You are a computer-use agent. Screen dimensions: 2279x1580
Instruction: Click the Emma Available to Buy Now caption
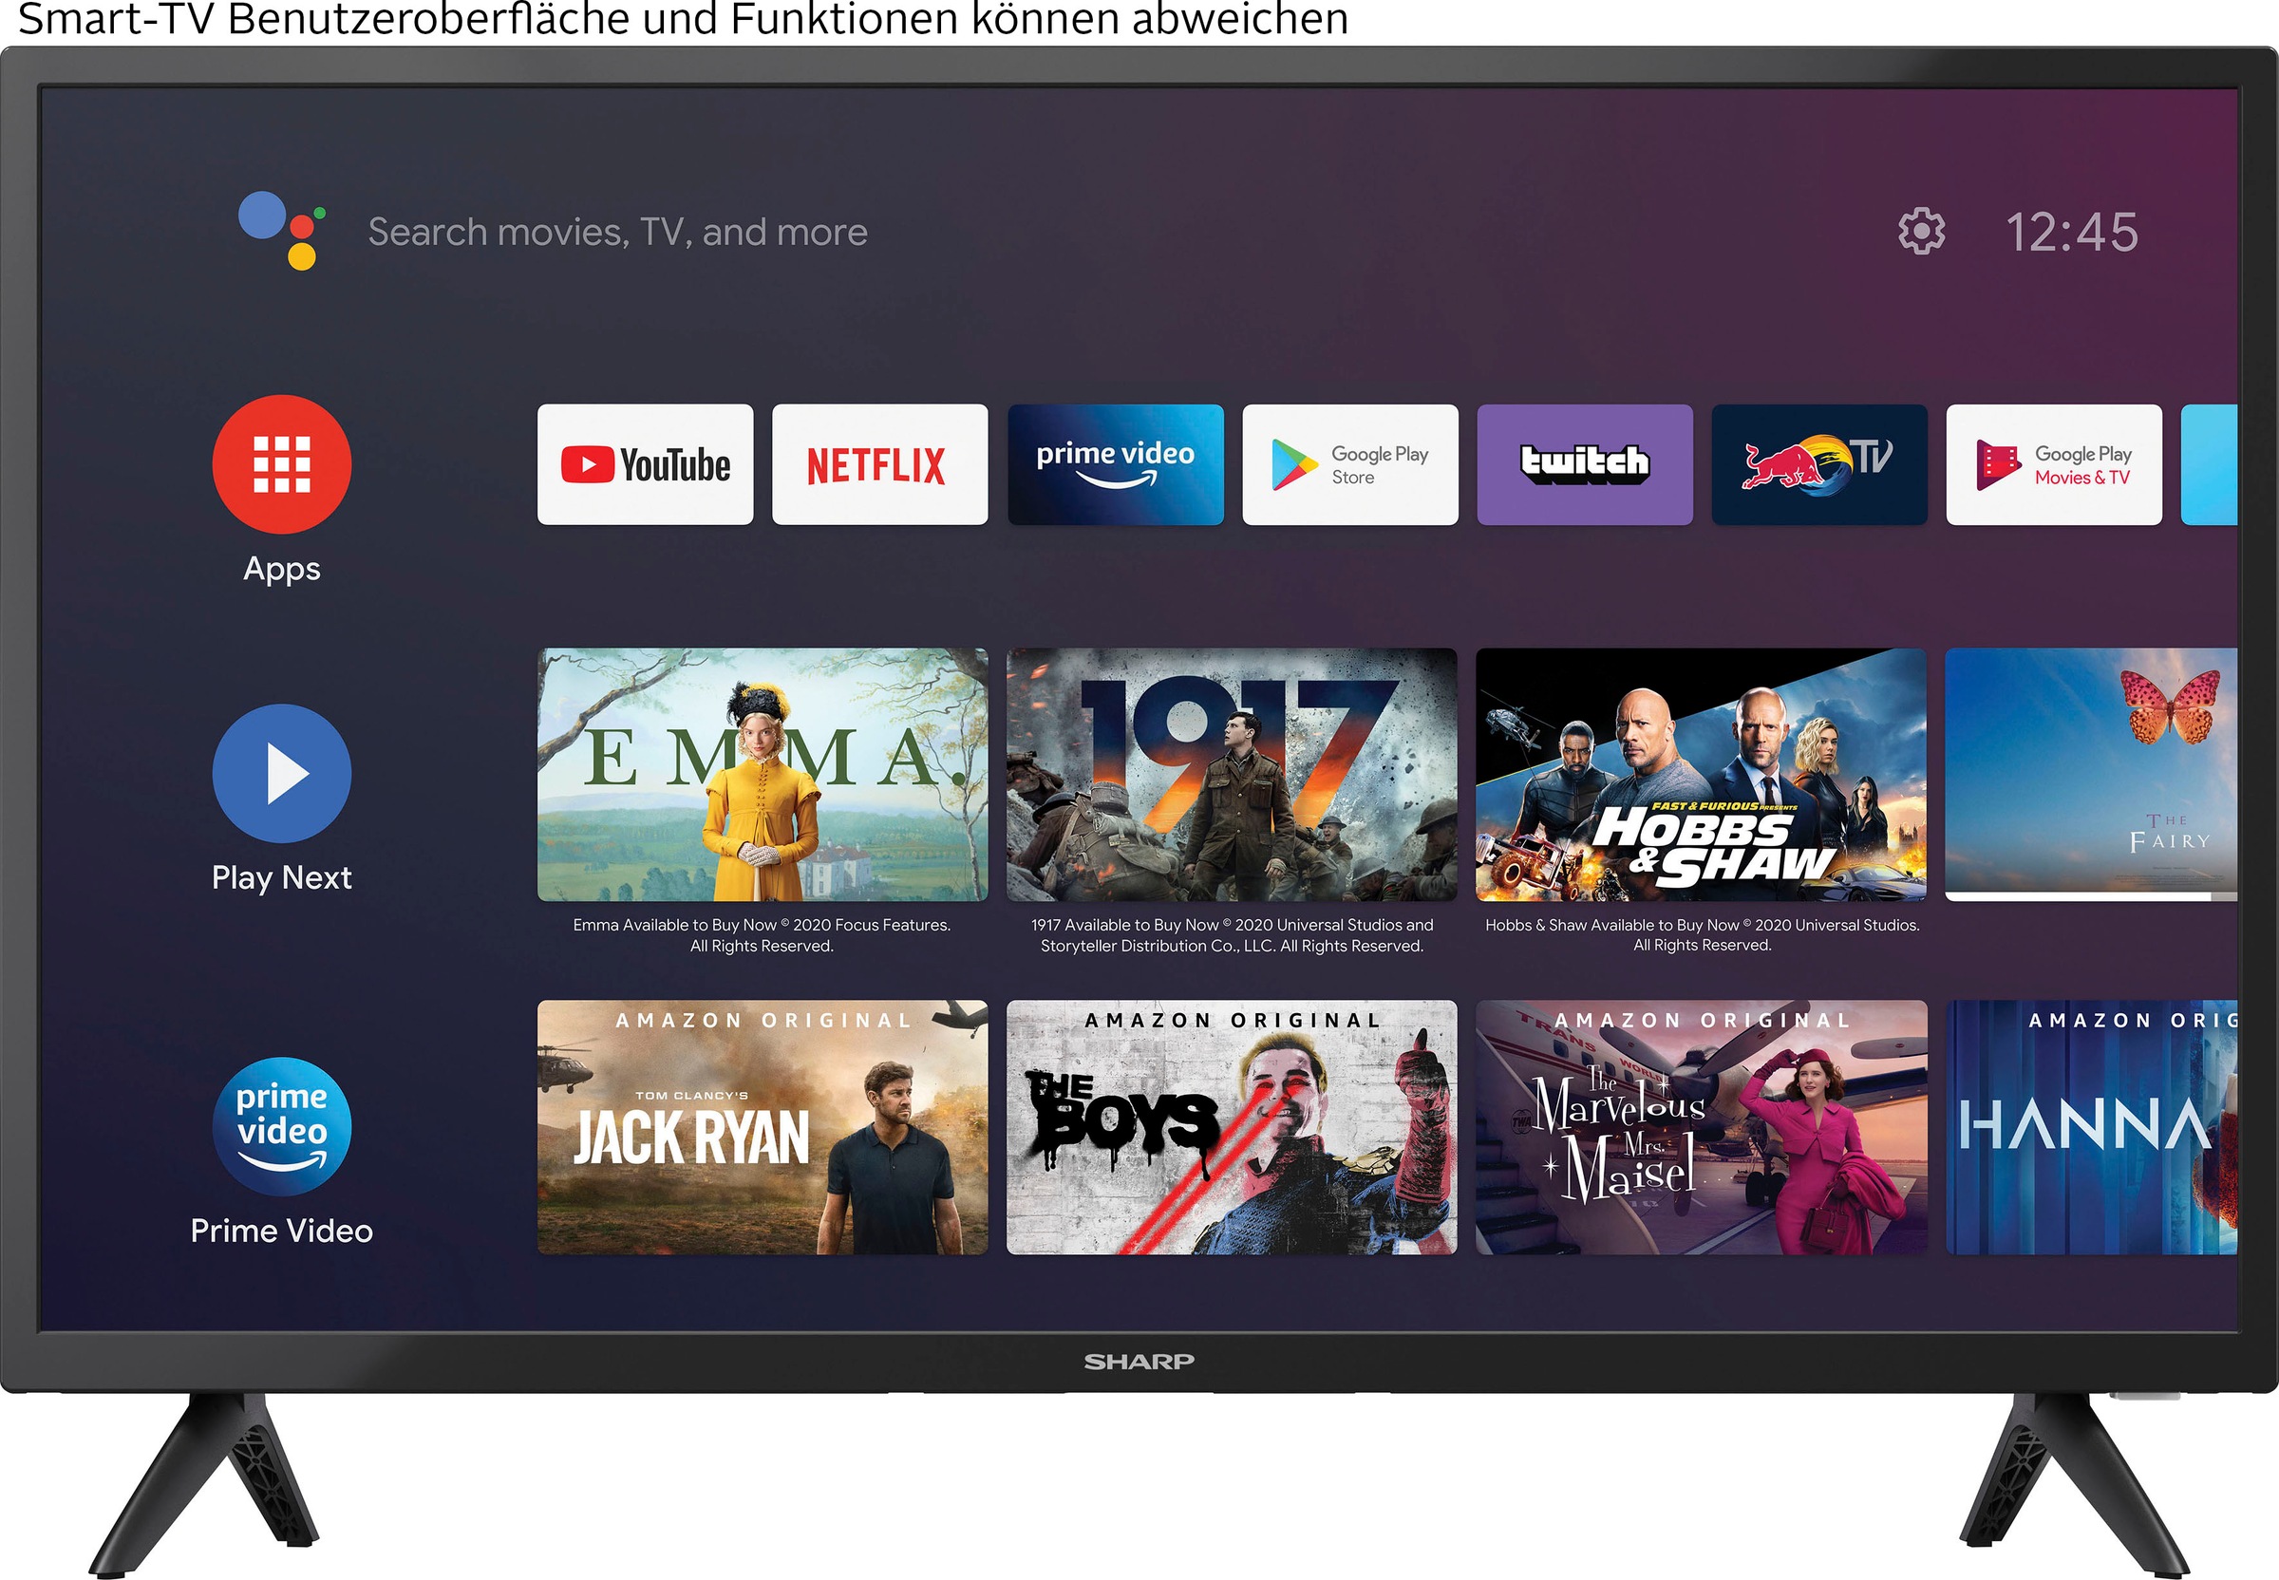pos(762,935)
